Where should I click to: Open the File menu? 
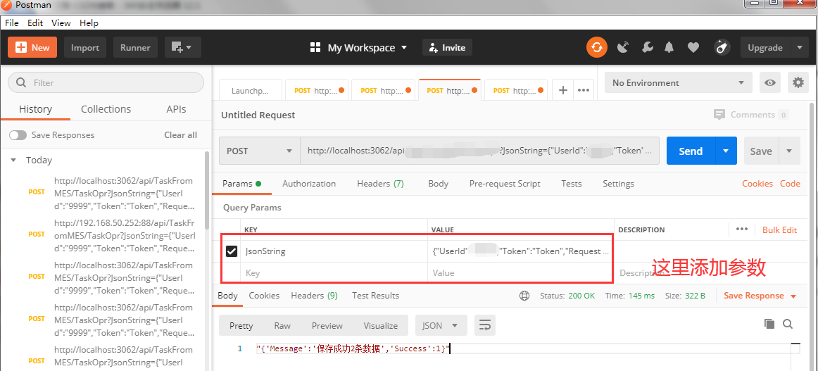(11, 23)
